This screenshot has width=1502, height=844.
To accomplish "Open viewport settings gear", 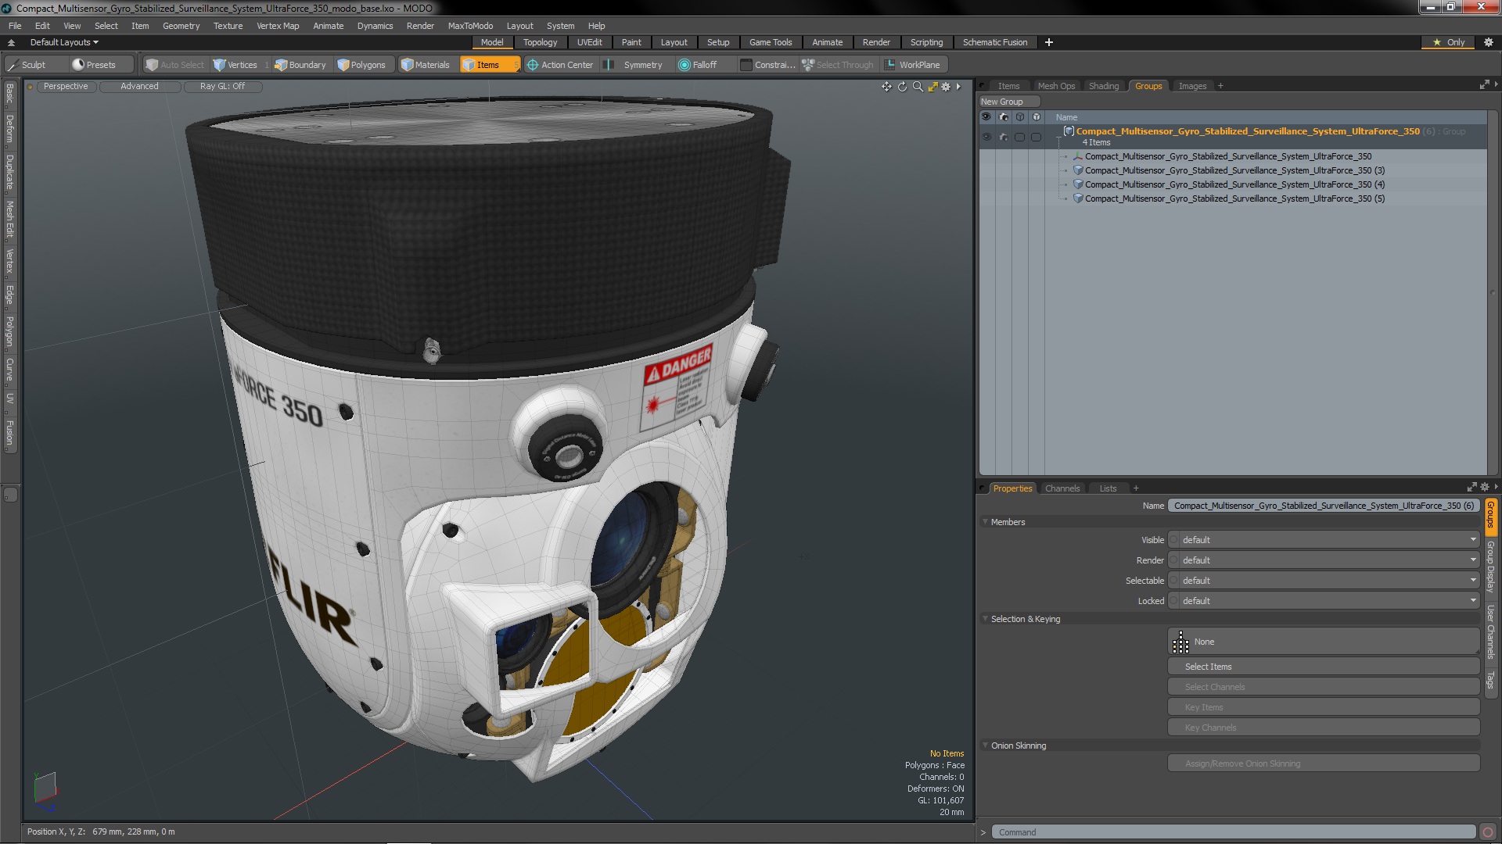I will click(946, 87).
